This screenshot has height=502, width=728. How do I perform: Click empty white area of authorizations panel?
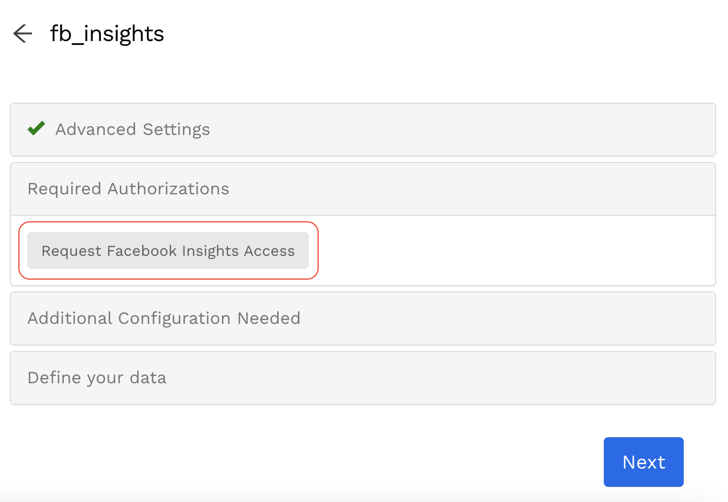pyautogui.click(x=513, y=250)
